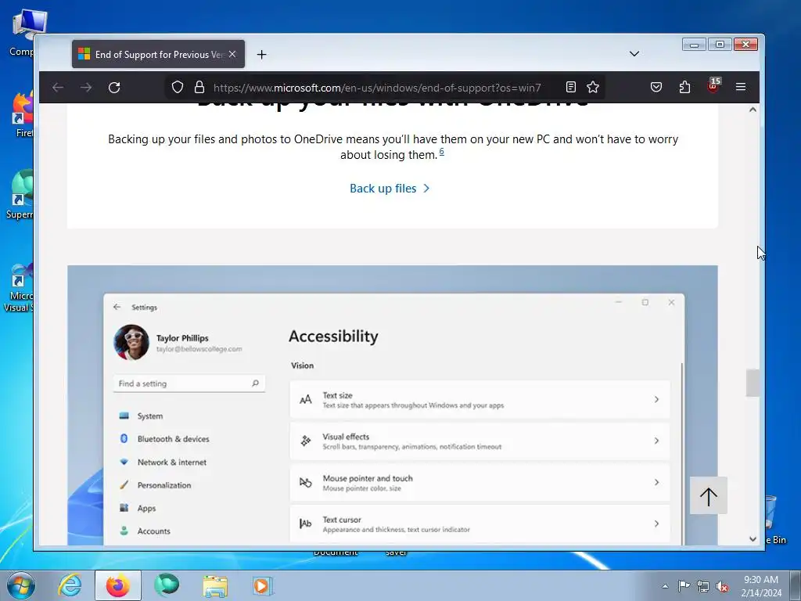801x601 pixels.
Task: Click the scrollbar down arrow
Action: [x=753, y=538]
